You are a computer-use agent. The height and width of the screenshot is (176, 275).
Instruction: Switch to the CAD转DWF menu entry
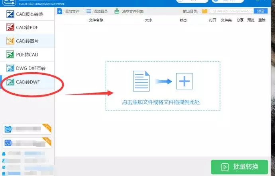[x=27, y=82]
